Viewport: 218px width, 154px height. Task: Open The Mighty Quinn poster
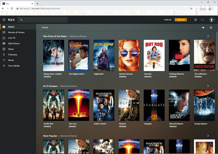79,55
